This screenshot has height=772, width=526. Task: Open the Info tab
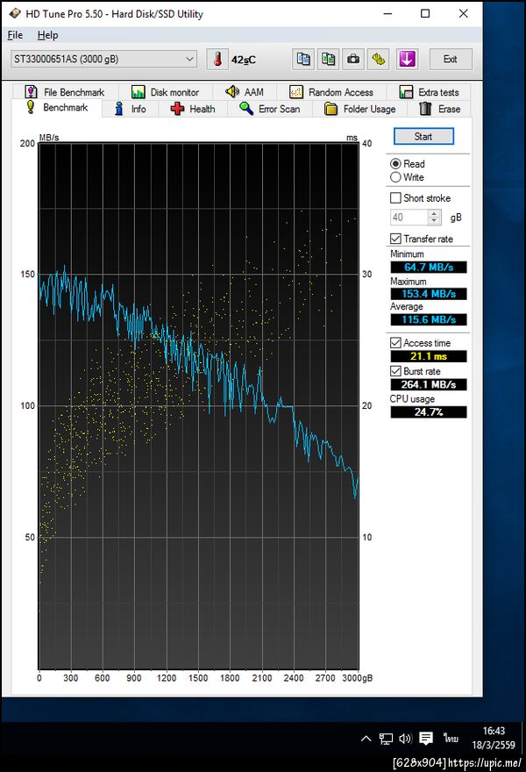131,109
